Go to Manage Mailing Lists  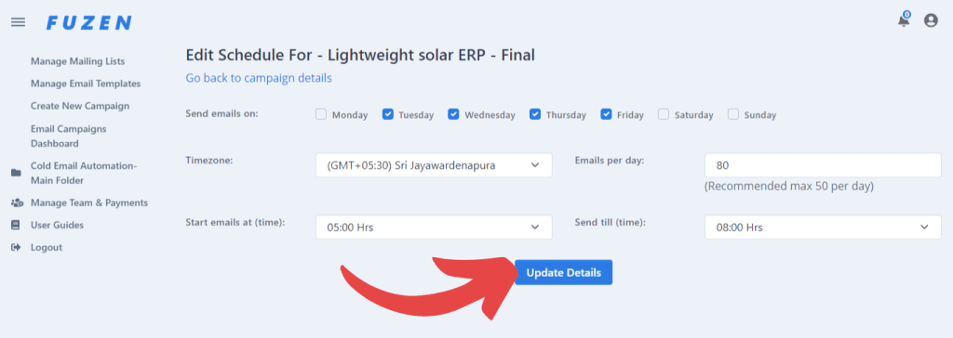coord(78,61)
